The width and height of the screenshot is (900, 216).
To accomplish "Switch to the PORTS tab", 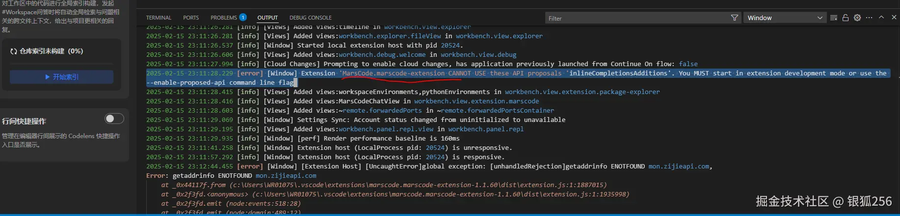I will [191, 18].
